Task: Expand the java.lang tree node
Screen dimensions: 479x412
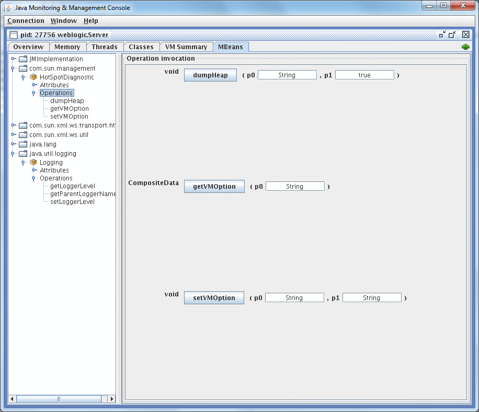Action: (13, 144)
